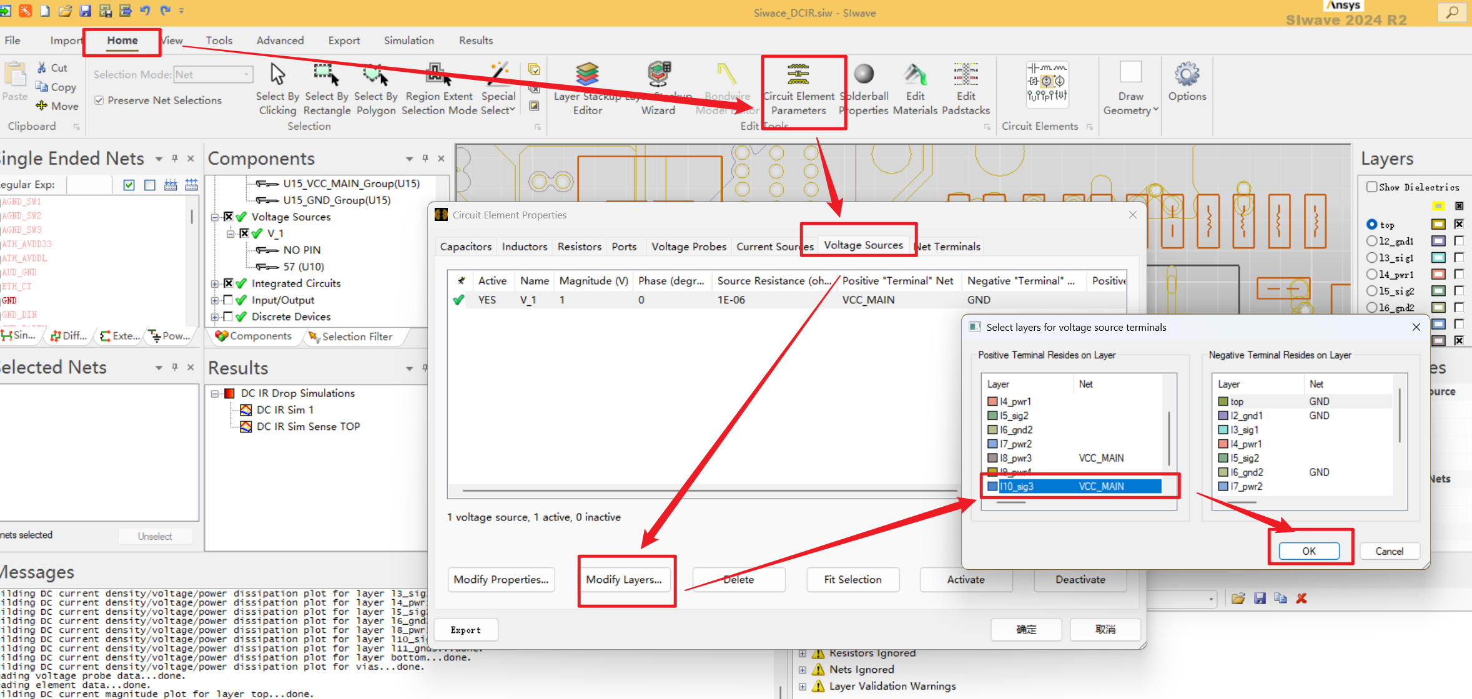Open the Selection Mode dropdown

click(246, 74)
